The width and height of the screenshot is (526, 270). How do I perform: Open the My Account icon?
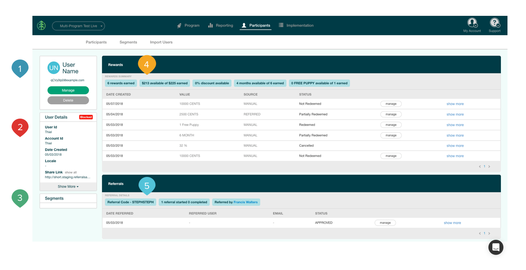coord(472,23)
